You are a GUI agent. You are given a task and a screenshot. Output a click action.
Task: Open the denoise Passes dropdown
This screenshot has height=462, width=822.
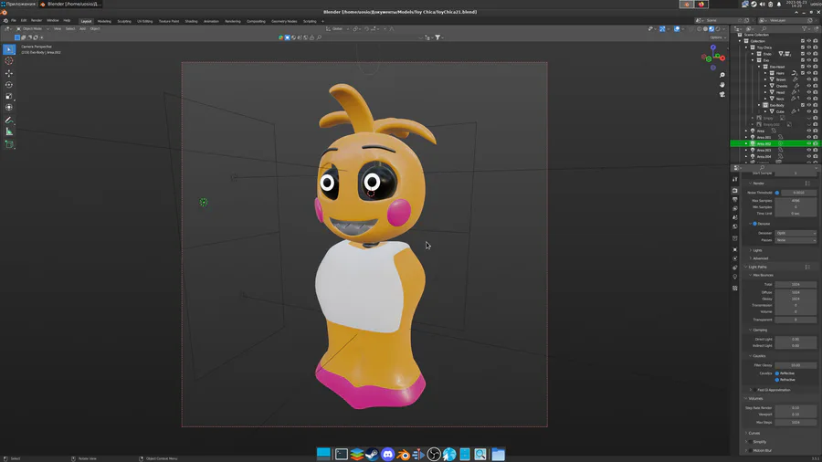click(x=796, y=240)
